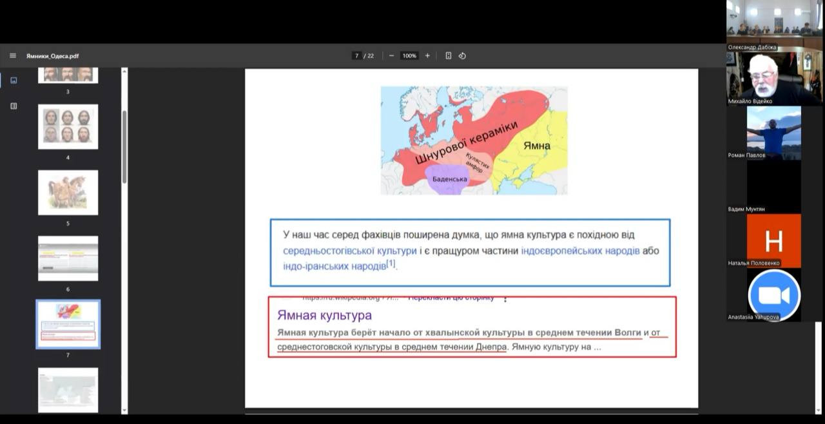
Task: Open the 'індоєвропейських народів' link
Action: click(580, 251)
